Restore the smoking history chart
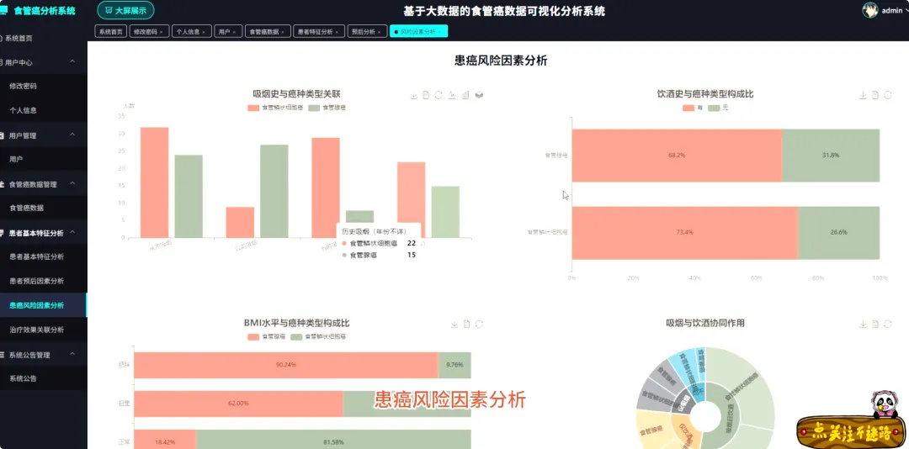 click(439, 95)
